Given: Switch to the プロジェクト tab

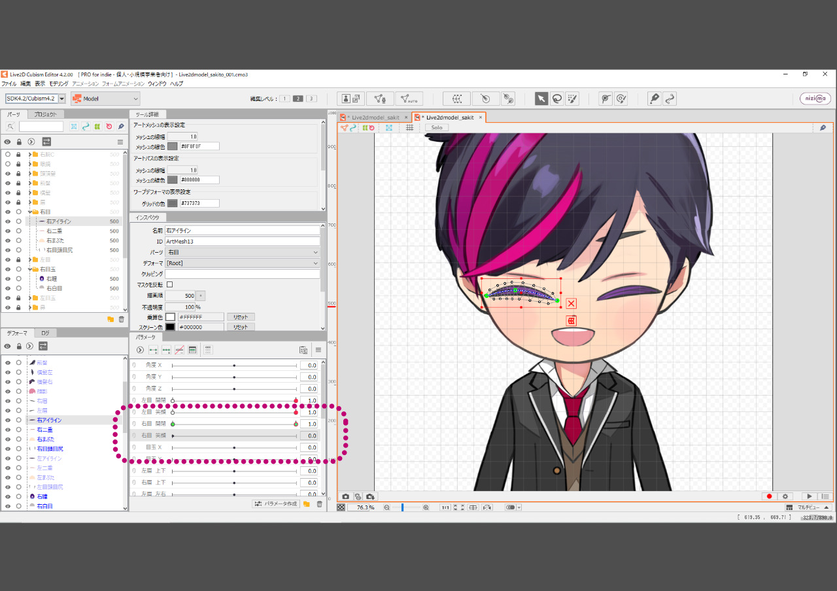Looking at the screenshot, I should point(44,114).
